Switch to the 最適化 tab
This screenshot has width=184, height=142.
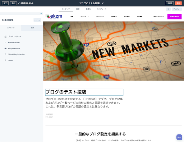tap(88, 9)
